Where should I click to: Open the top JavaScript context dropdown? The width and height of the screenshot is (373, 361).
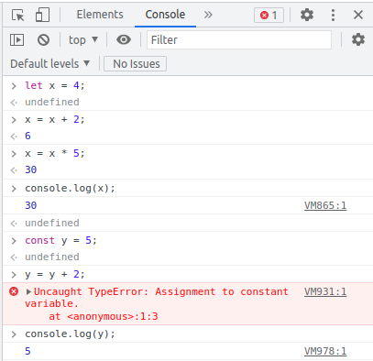(x=82, y=39)
